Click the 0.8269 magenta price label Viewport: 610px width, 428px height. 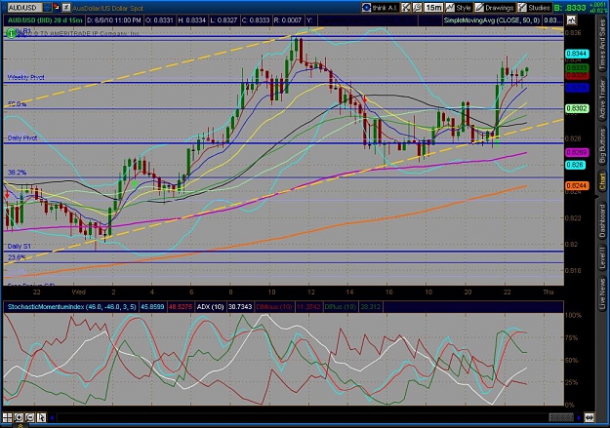pyautogui.click(x=577, y=152)
